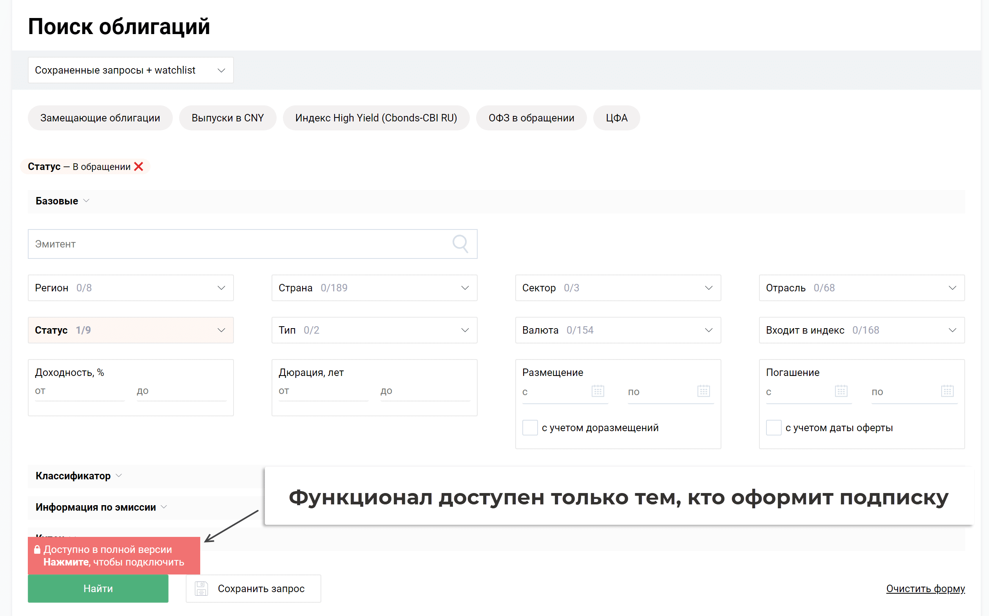
Task: Click the floppy disk save icon
Action: 201,588
